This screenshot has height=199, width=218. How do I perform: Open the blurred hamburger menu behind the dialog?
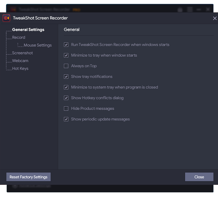(x=190, y=10)
